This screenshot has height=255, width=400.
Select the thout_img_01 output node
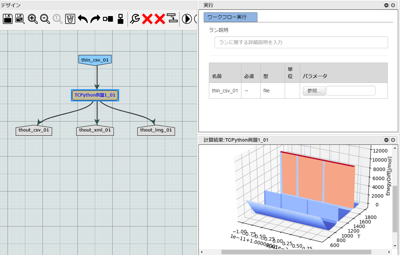156,130
